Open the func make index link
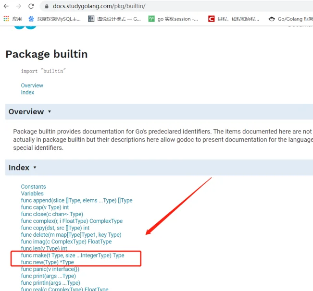Screen dimensions: 313x291 72,255
